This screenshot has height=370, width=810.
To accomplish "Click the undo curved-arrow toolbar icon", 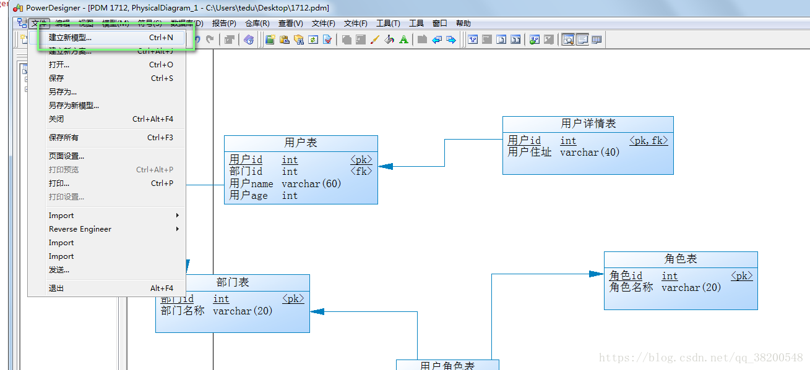I will pyautogui.click(x=199, y=40).
